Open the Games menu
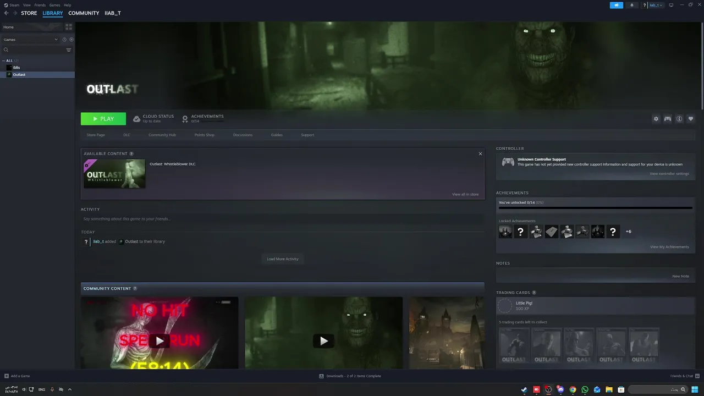Screen dimensions: 704x396 tap(54, 5)
